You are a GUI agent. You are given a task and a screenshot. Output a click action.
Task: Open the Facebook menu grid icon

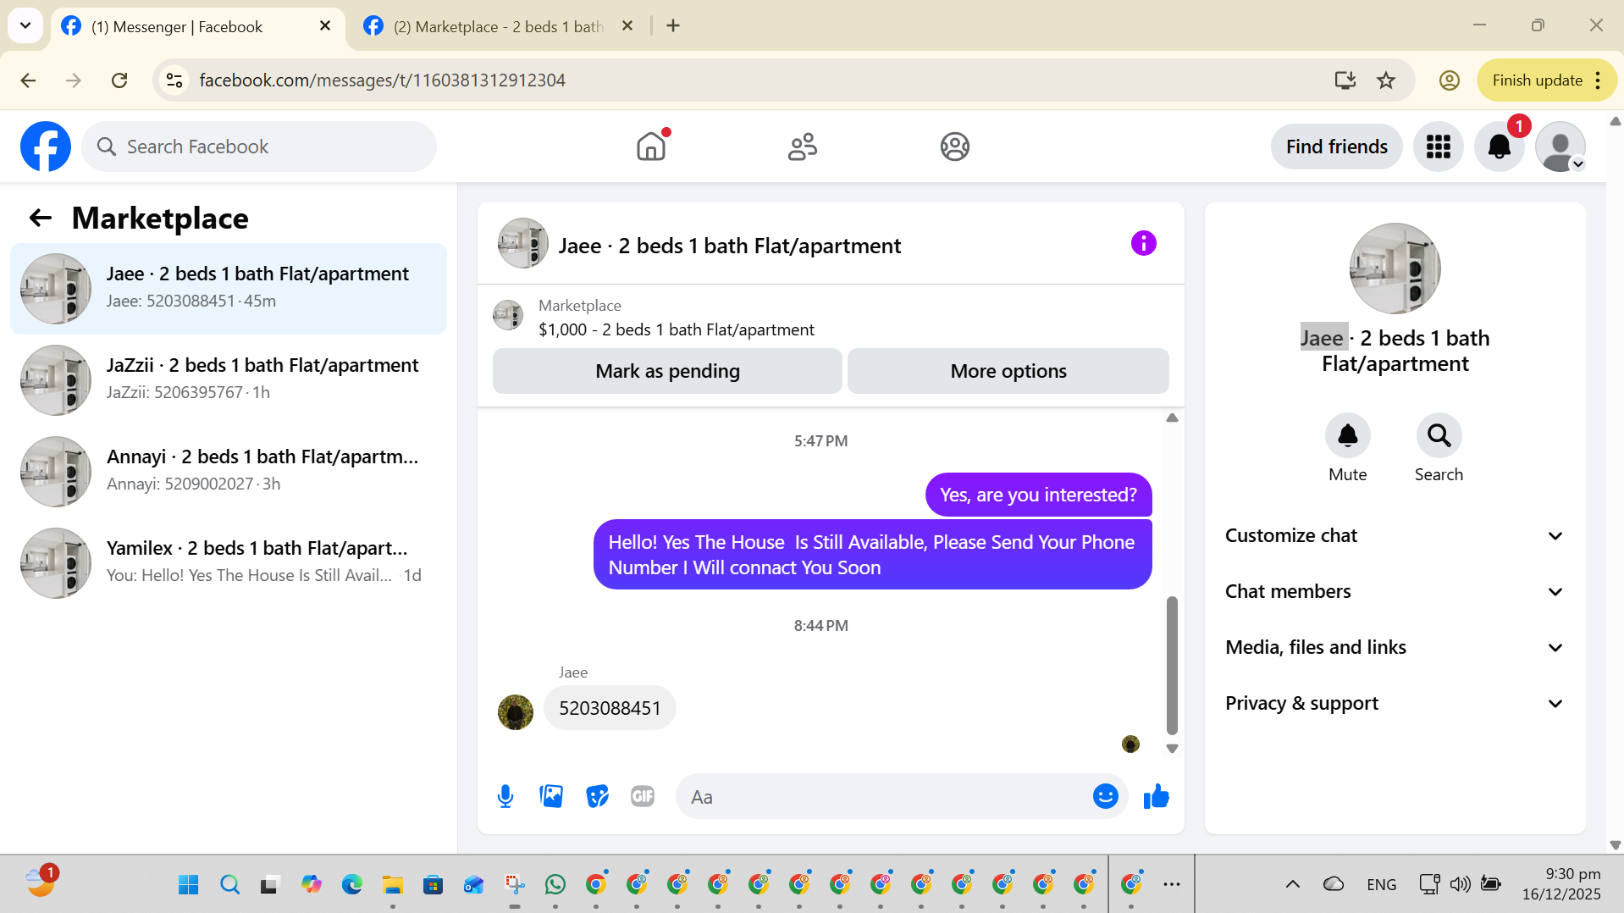pos(1439,147)
